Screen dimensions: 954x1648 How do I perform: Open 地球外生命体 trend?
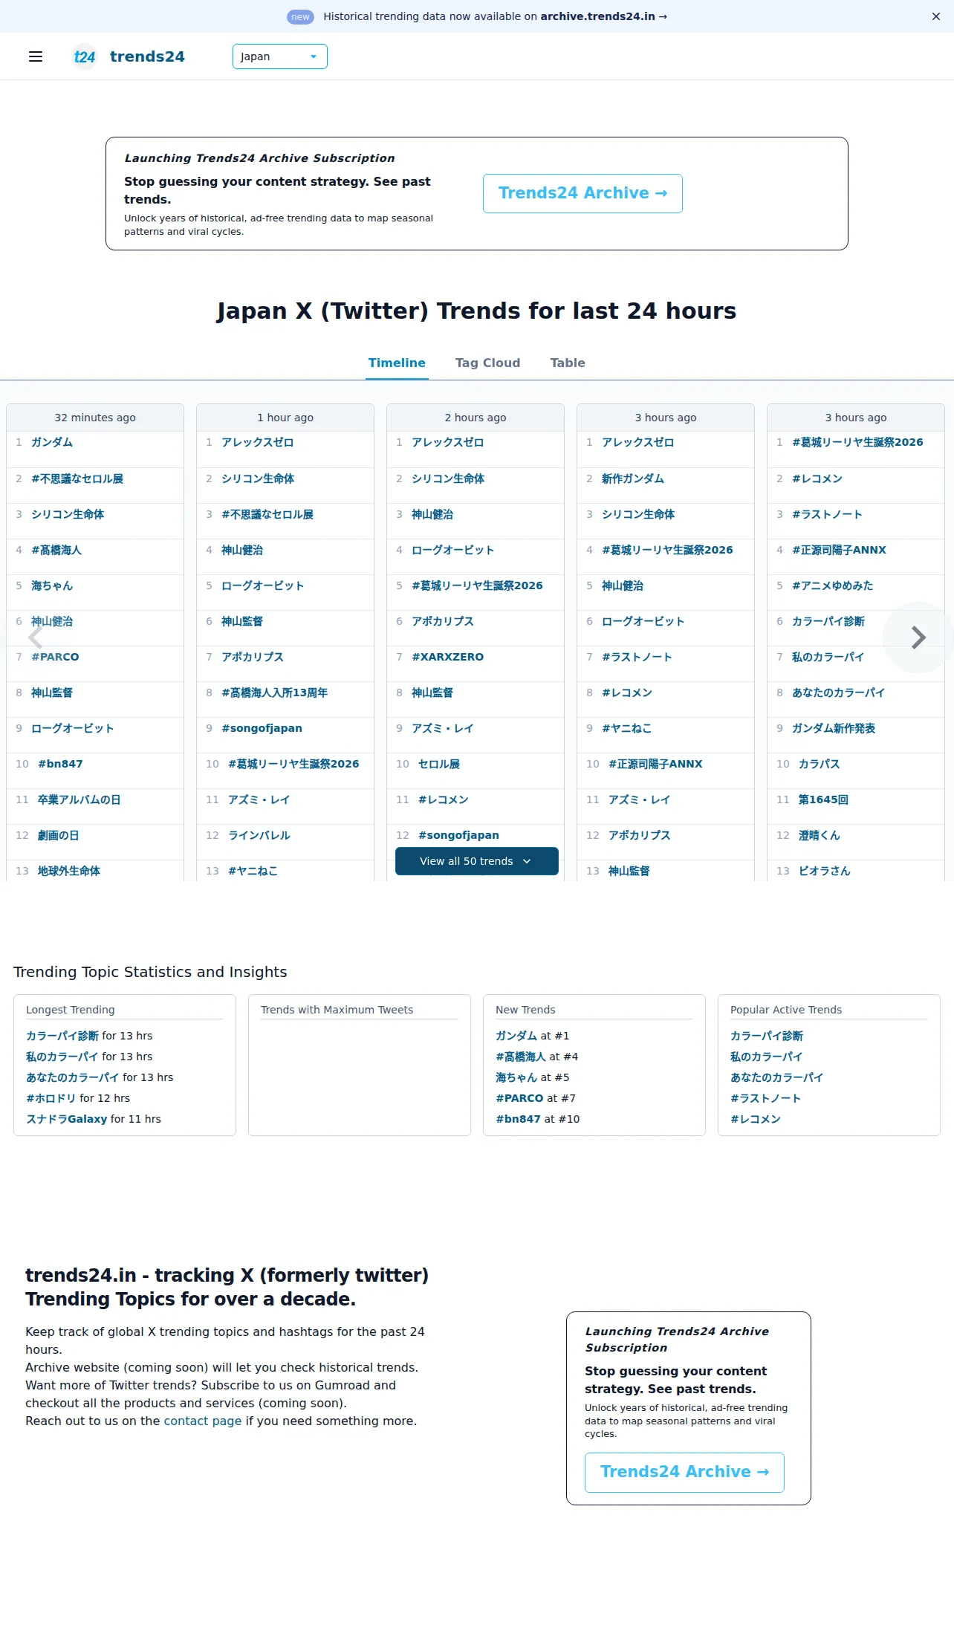[68, 872]
